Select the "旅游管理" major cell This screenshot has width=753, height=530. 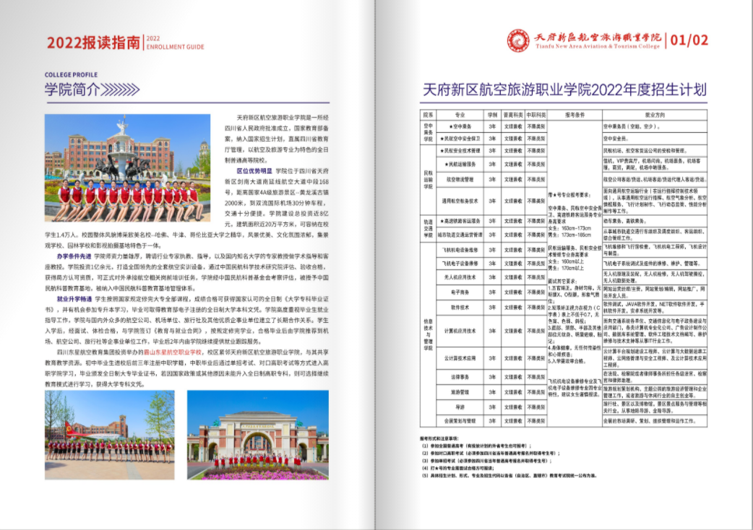(460, 392)
